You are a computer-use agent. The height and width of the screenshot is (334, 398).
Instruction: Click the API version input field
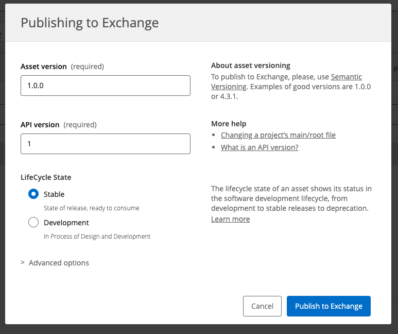point(105,144)
